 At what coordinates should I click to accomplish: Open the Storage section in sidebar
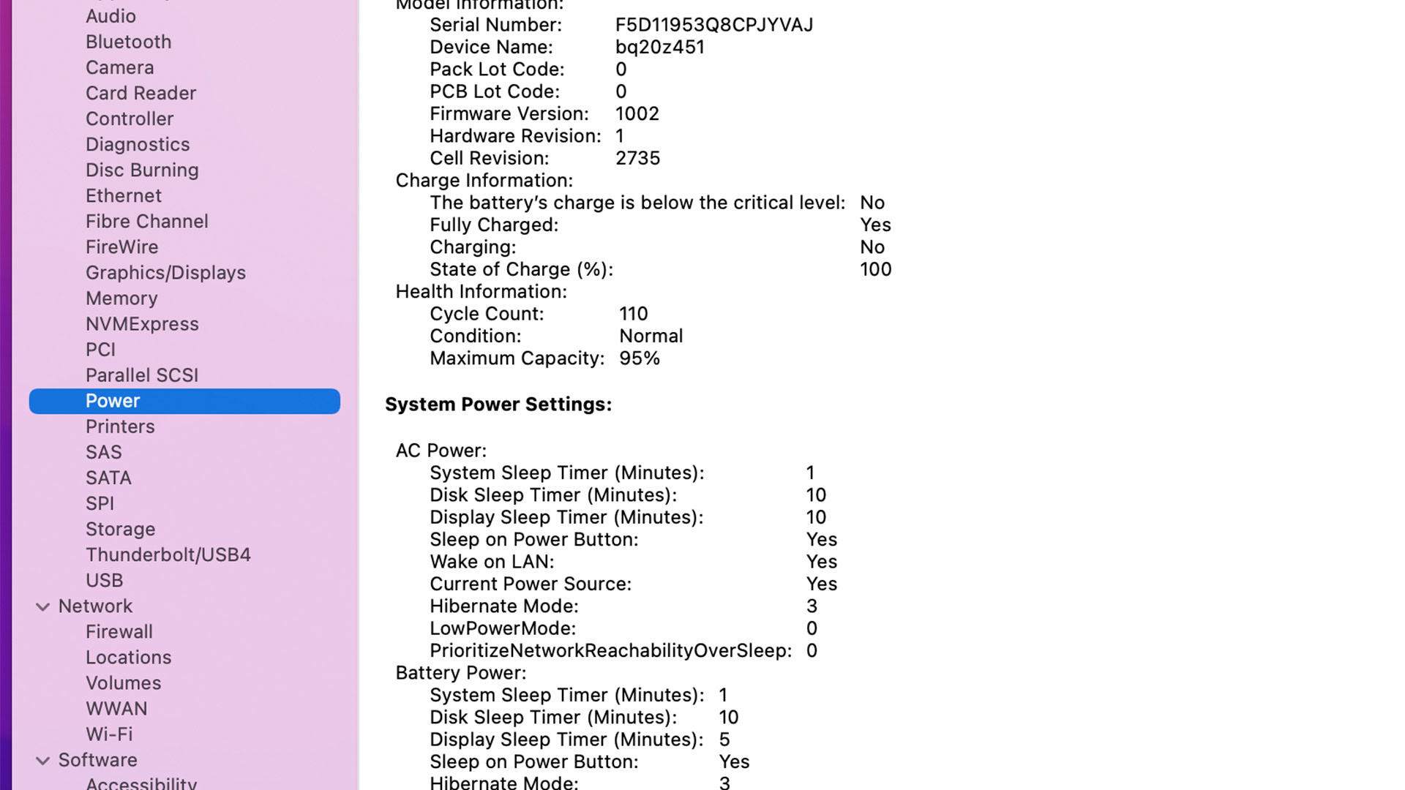click(x=120, y=529)
